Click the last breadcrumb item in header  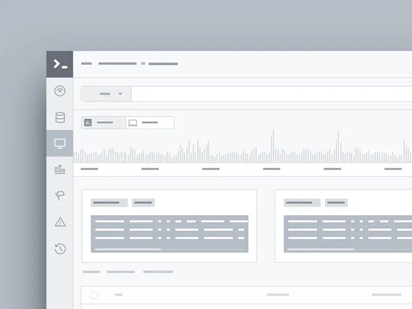point(163,64)
